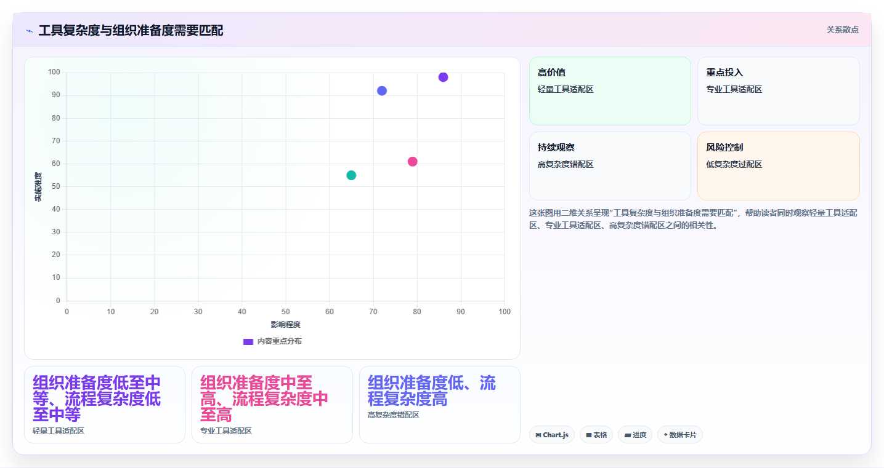The width and height of the screenshot is (884, 468).
Task: Click the 关系散点 label in header
Action: 842,30
